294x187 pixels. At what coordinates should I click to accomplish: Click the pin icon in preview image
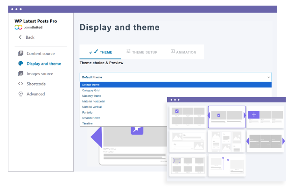tap(137, 130)
